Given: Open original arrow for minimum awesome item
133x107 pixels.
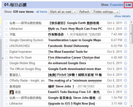Looking at the screenshot, I should pos(126,80).
